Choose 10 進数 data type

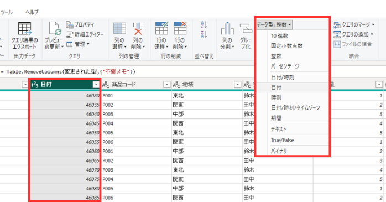279,36
